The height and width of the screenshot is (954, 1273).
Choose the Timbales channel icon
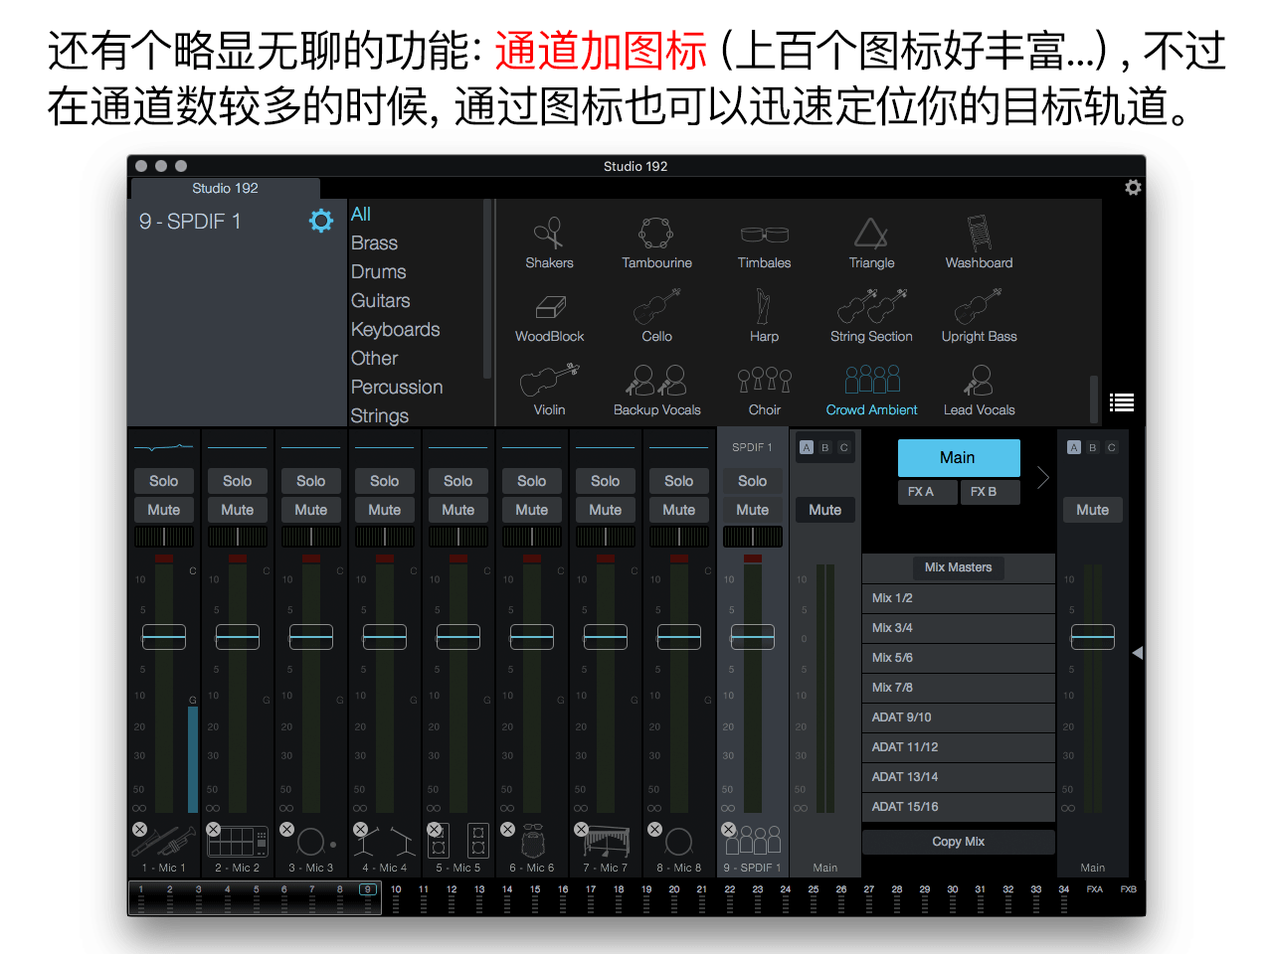pyautogui.click(x=764, y=243)
